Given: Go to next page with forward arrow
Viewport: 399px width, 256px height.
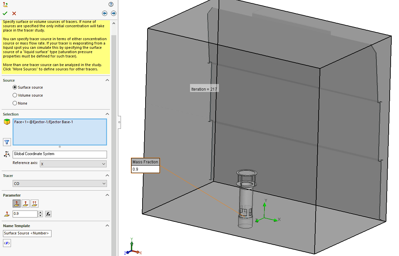Looking at the screenshot, I should [114, 13].
